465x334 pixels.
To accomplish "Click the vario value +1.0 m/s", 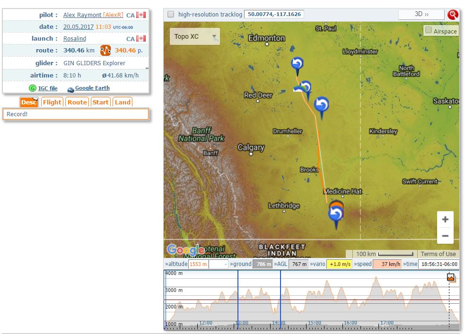I will [x=340, y=264].
